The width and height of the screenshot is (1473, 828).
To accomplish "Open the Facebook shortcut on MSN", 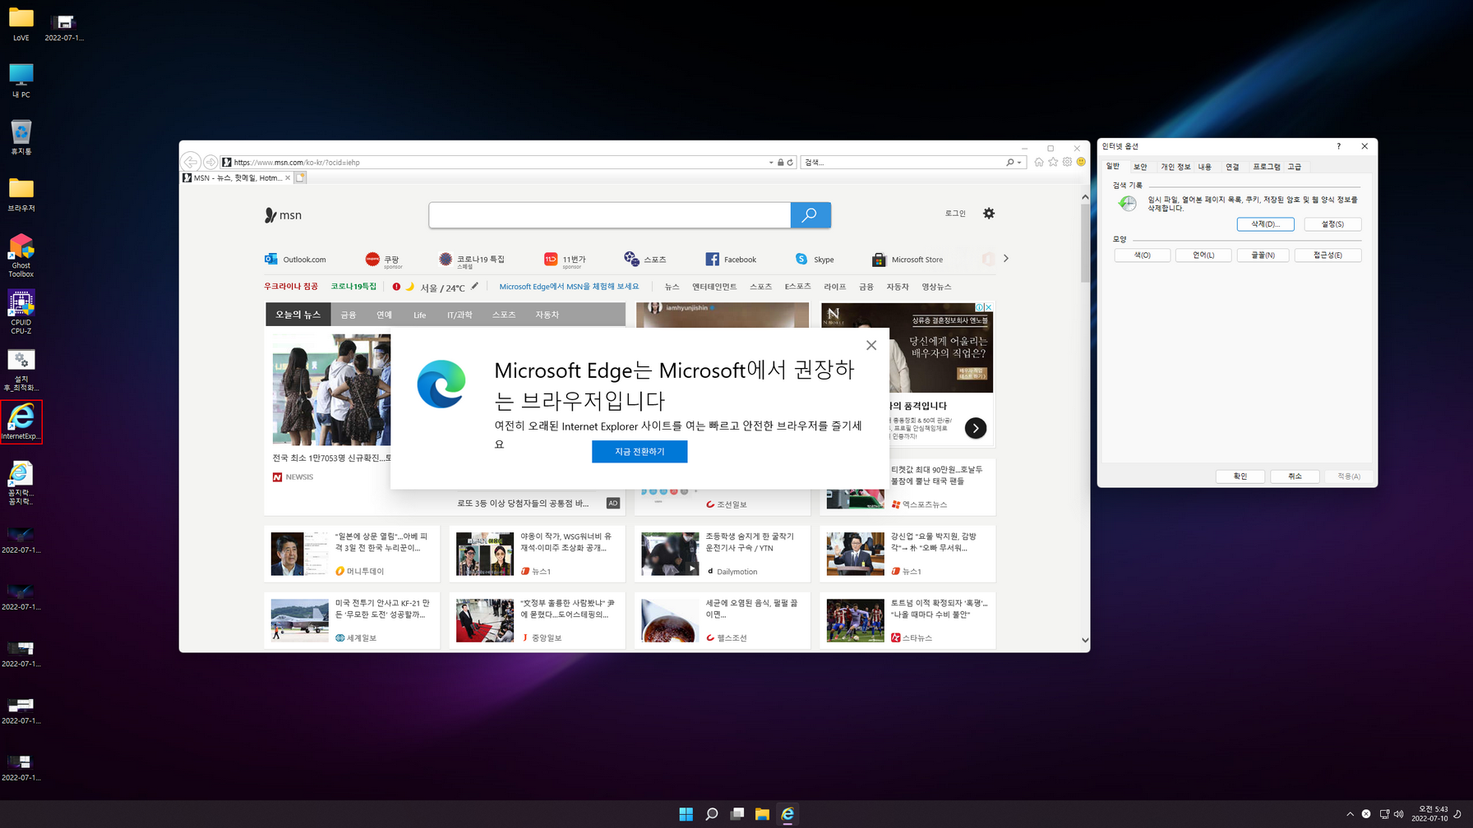I will pyautogui.click(x=731, y=260).
